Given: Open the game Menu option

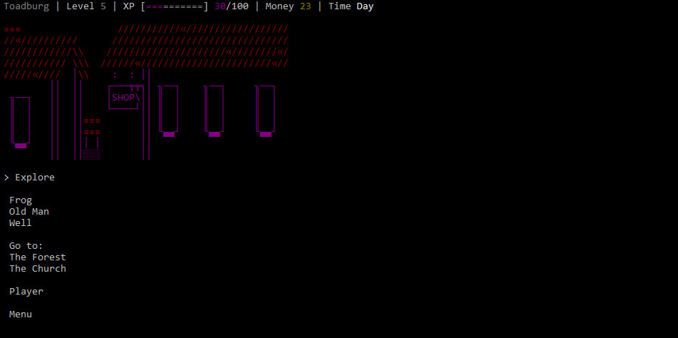Looking at the screenshot, I should click(x=21, y=314).
